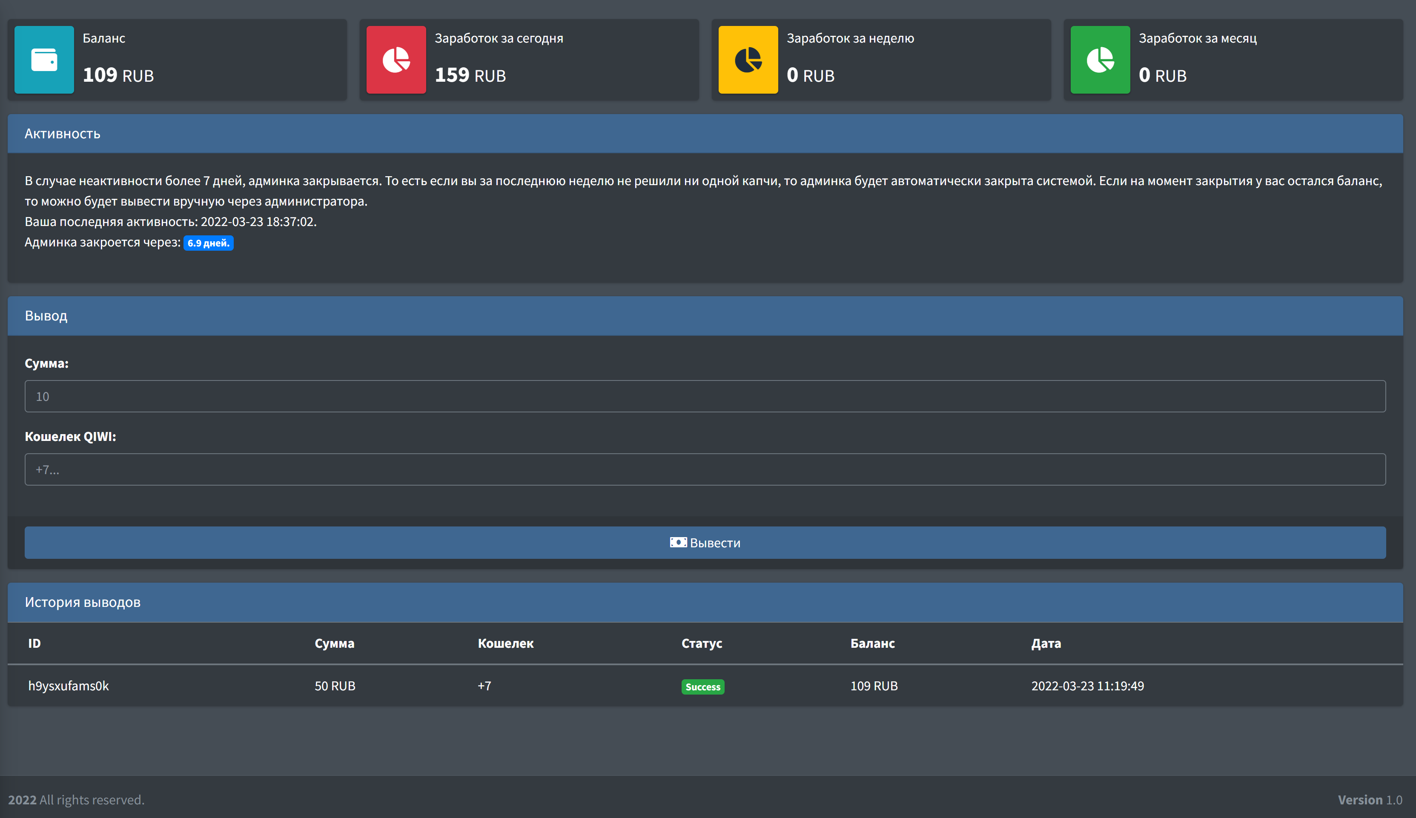Click the Вывести withdraw button
1416x818 pixels.
tap(705, 542)
